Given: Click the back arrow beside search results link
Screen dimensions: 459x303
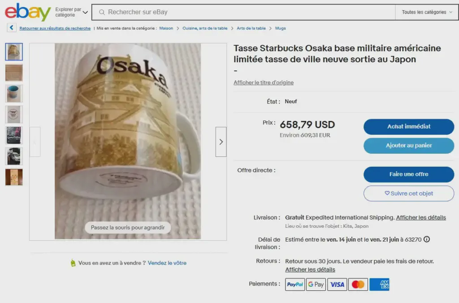Looking at the screenshot, I should pyautogui.click(x=11, y=27).
